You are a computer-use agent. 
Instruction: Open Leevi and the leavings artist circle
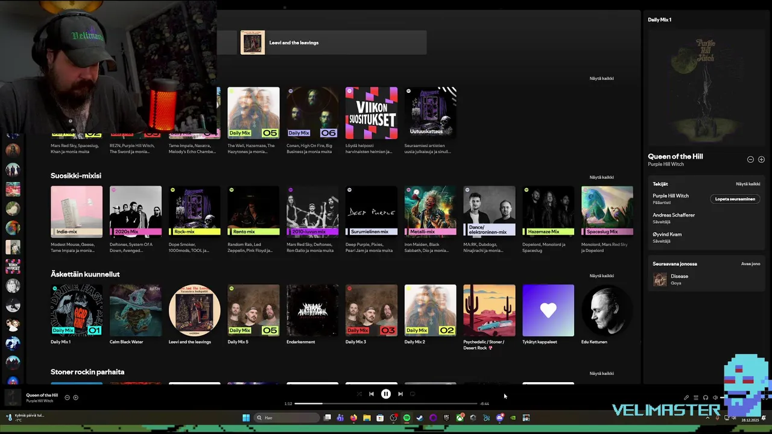(x=195, y=310)
